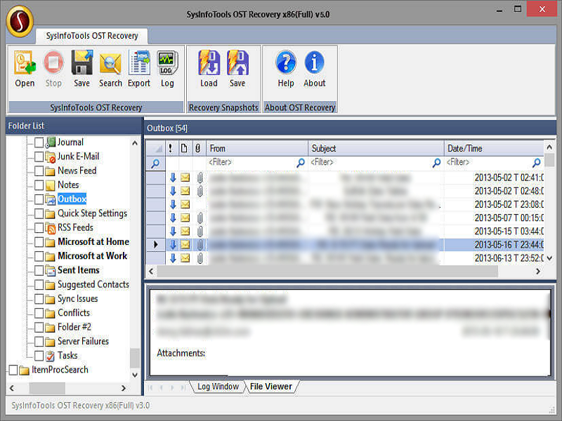
Task: Enable the Sent Items checkbox
Action: click(x=39, y=270)
